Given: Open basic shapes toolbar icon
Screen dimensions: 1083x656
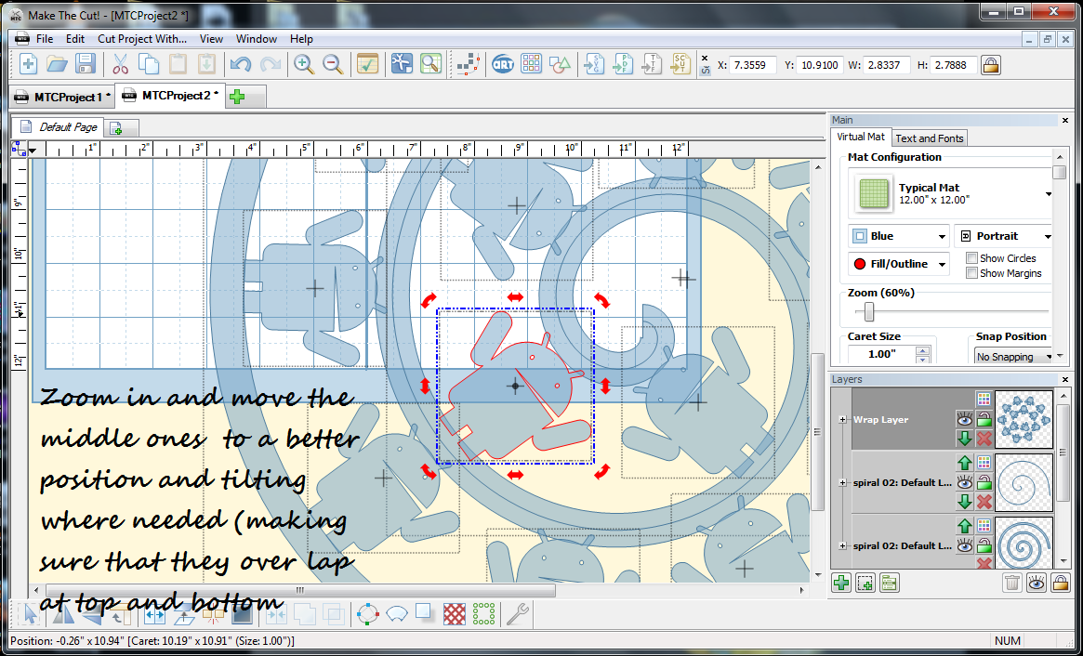Looking at the screenshot, I should coord(561,65).
